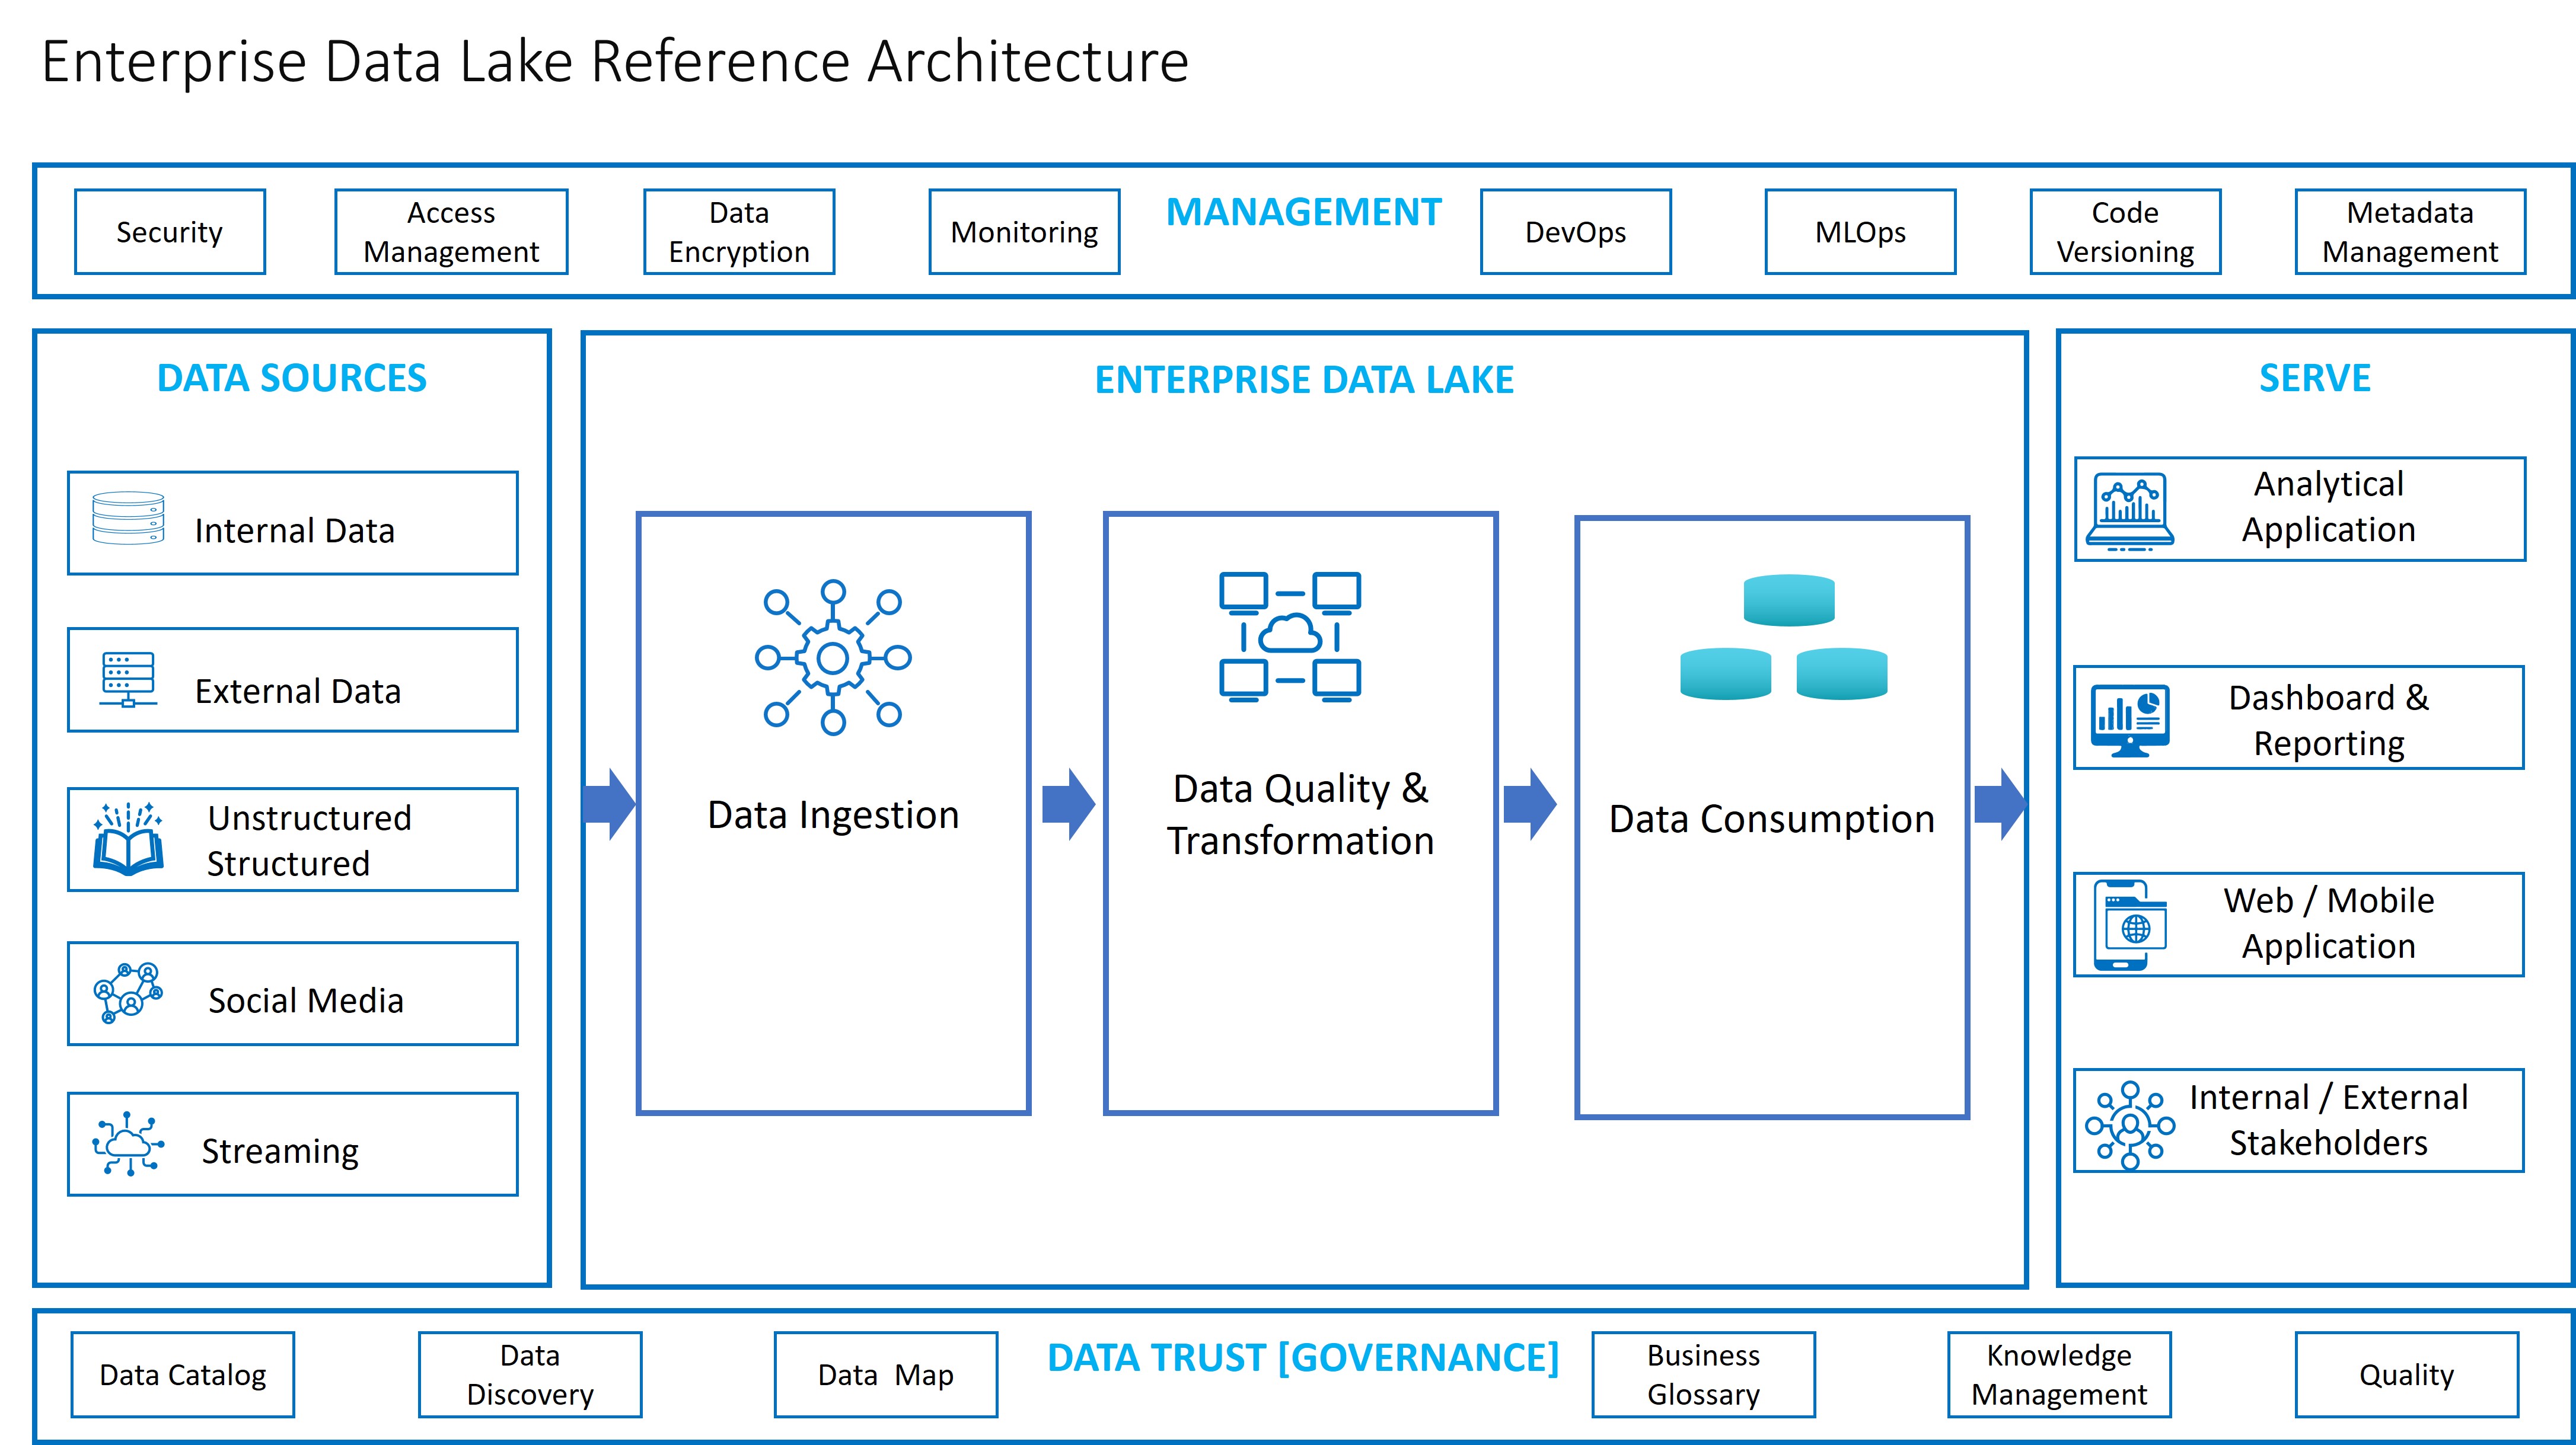
Task: Click the DATA SOURCES heading
Action: 292,378
